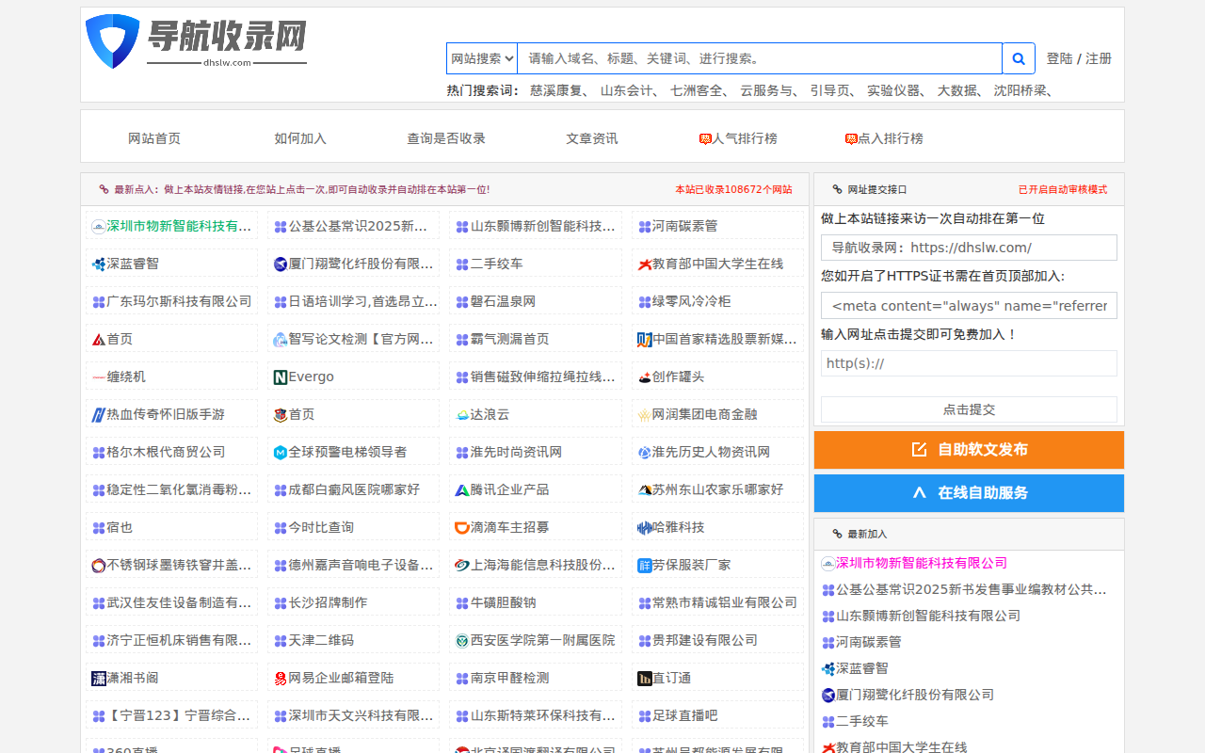
Task: Click favicon beside 网润集团电商金融
Action: pos(645,415)
